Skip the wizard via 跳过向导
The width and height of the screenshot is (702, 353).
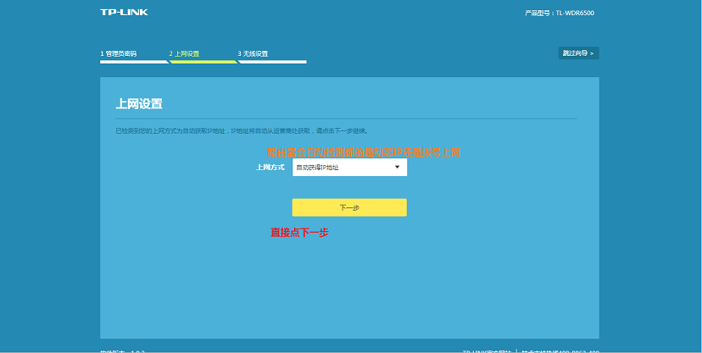(x=578, y=53)
